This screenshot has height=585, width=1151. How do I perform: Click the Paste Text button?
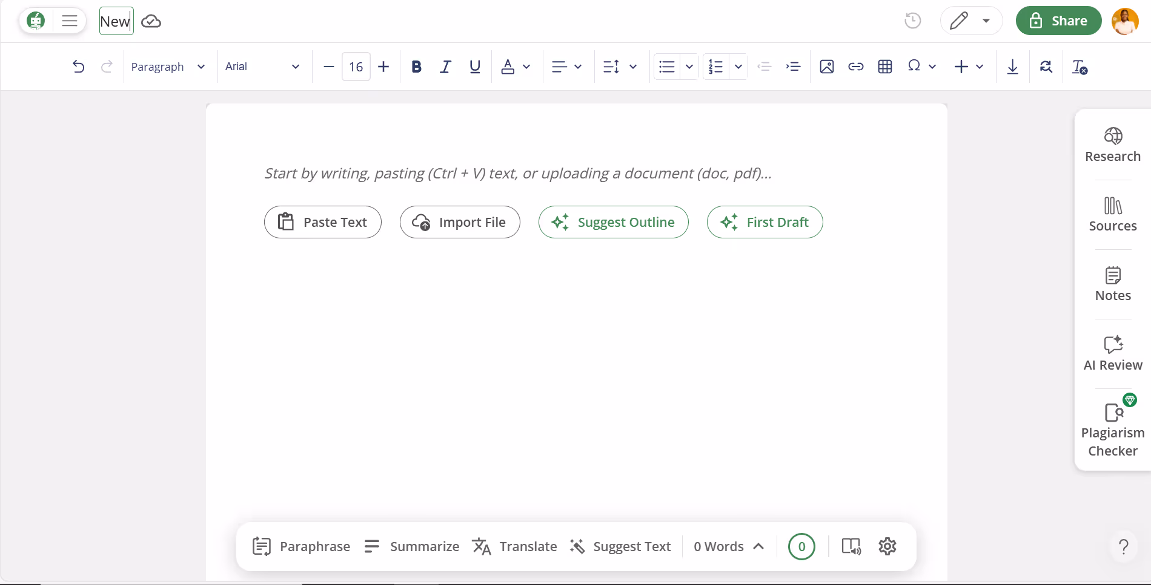(x=323, y=222)
